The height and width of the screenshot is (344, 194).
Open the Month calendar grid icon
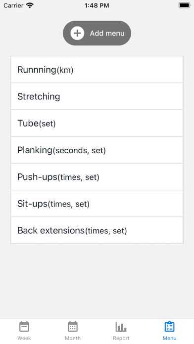[x=73, y=327]
